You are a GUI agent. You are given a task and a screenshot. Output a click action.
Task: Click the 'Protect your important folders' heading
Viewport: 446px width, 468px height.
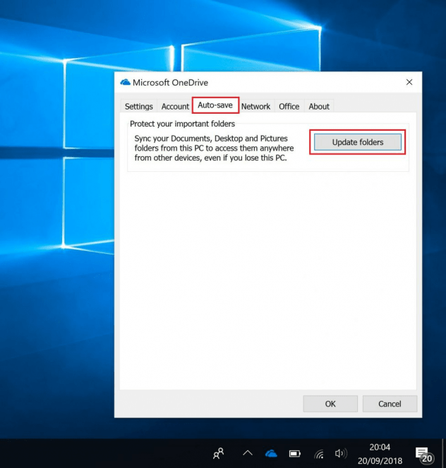(x=182, y=124)
